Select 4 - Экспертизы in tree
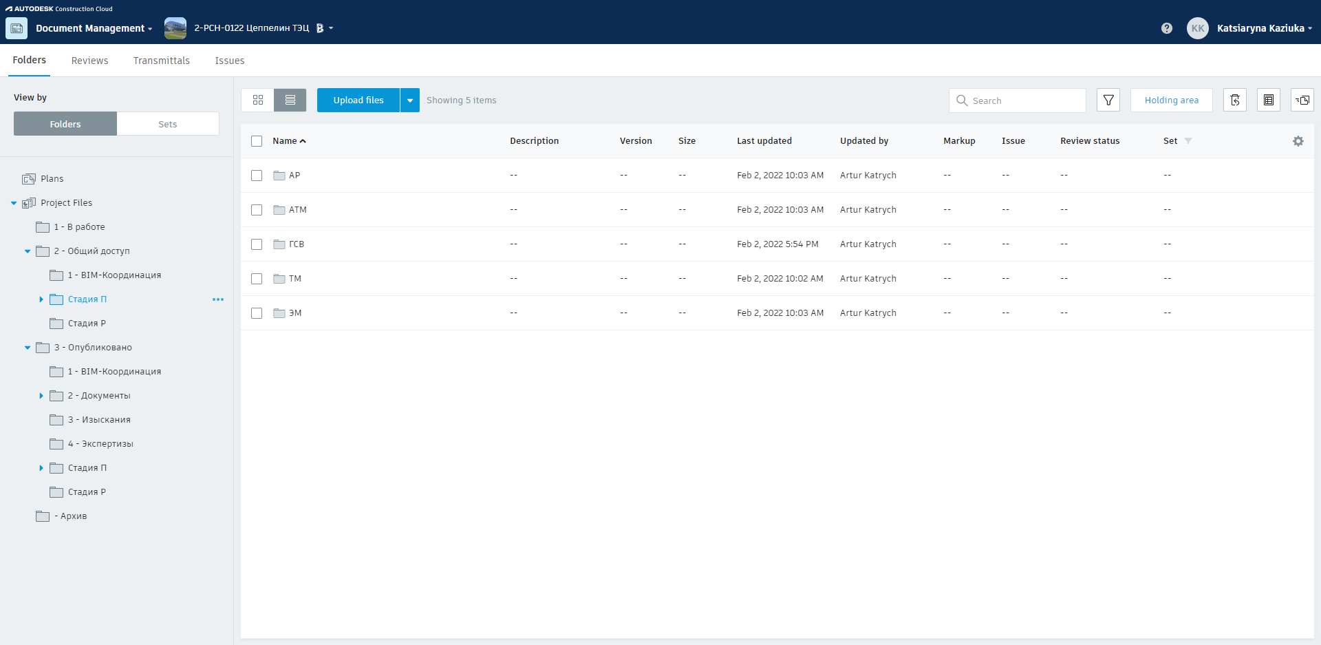 click(100, 444)
